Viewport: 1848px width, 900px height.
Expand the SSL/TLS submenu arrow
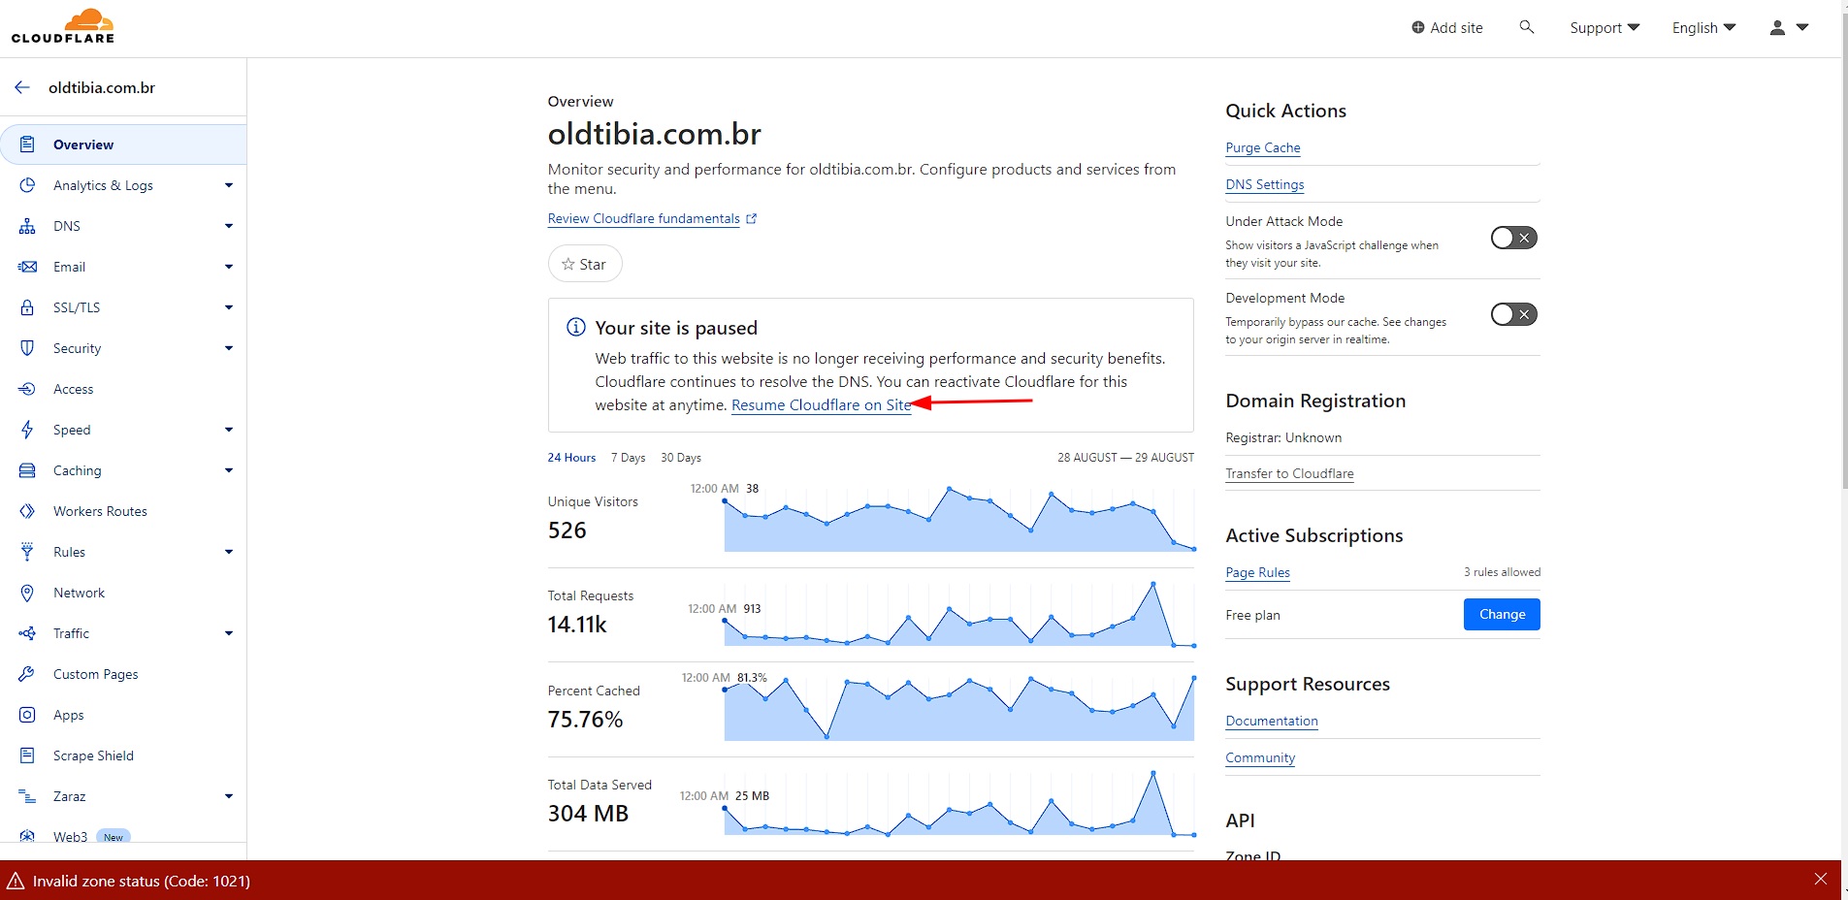click(x=229, y=307)
